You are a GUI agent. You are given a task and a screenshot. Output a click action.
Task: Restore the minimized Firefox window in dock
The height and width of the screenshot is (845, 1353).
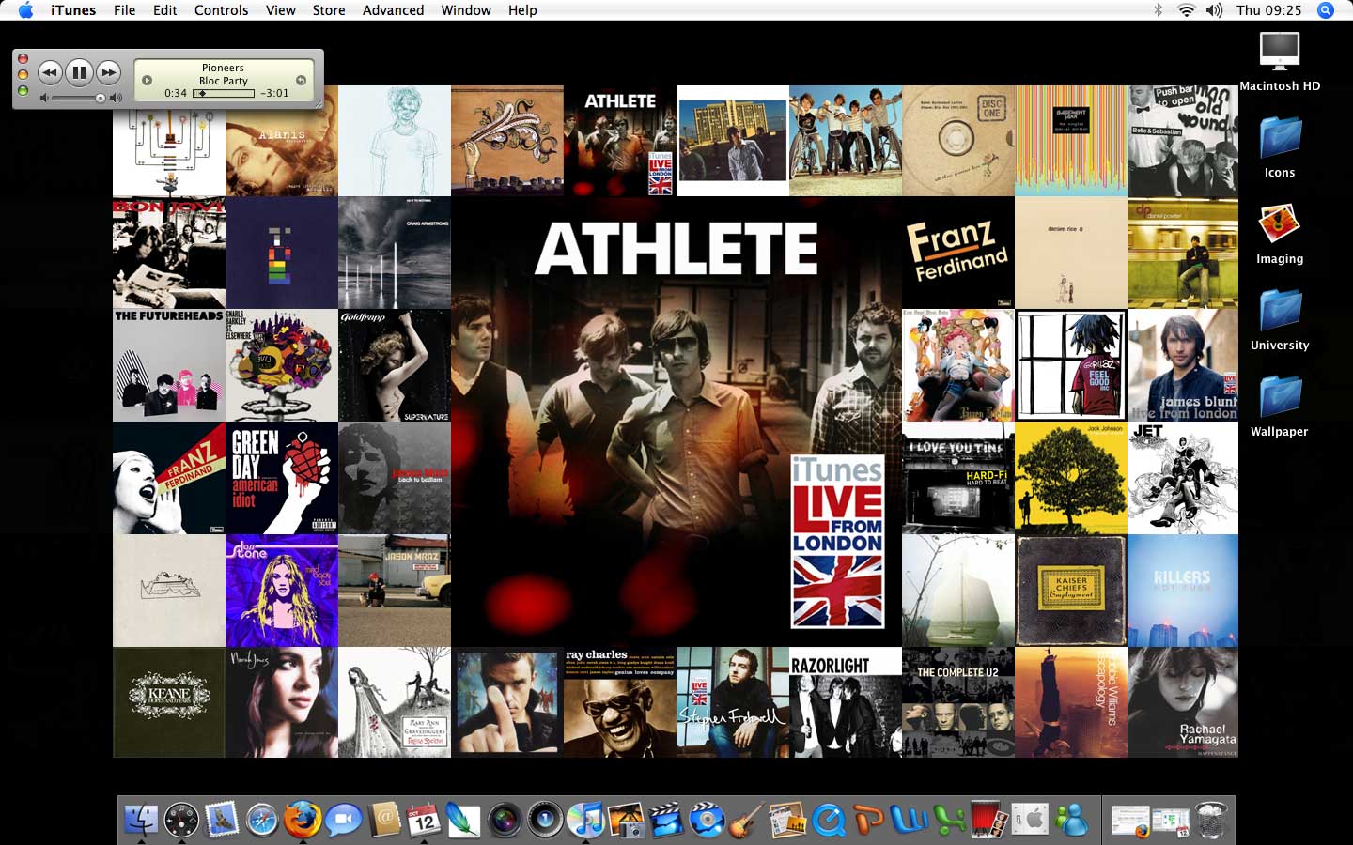click(x=1130, y=821)
